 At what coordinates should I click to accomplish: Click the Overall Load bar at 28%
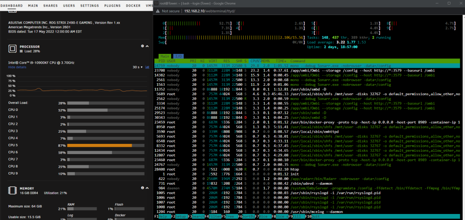[106, 103]
